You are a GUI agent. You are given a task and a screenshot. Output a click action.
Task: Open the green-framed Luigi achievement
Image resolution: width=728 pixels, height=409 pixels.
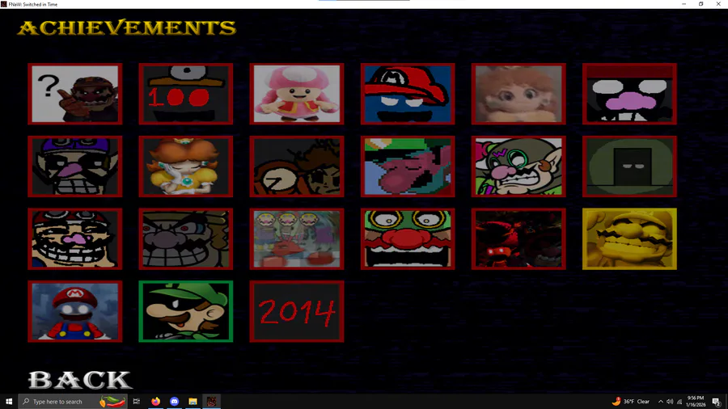click(x=186, y=311)
